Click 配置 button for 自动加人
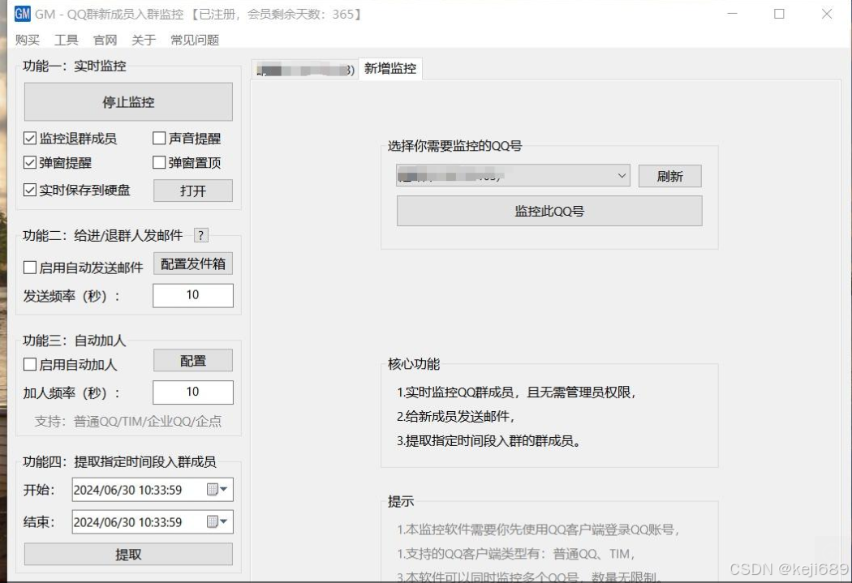This screenshot has width=852, height=583. click(193, 361)
